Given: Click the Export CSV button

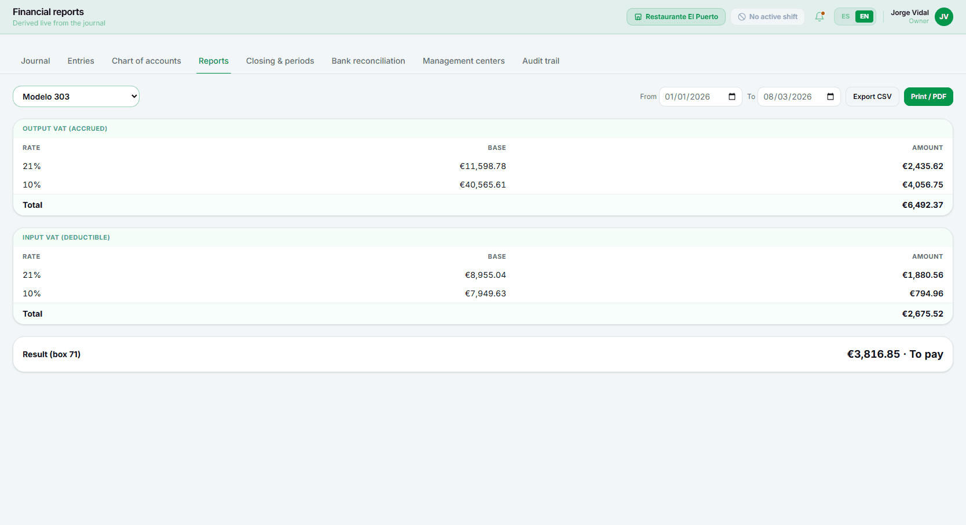Looking at the screenshot, I should click(x=872, y=97).
